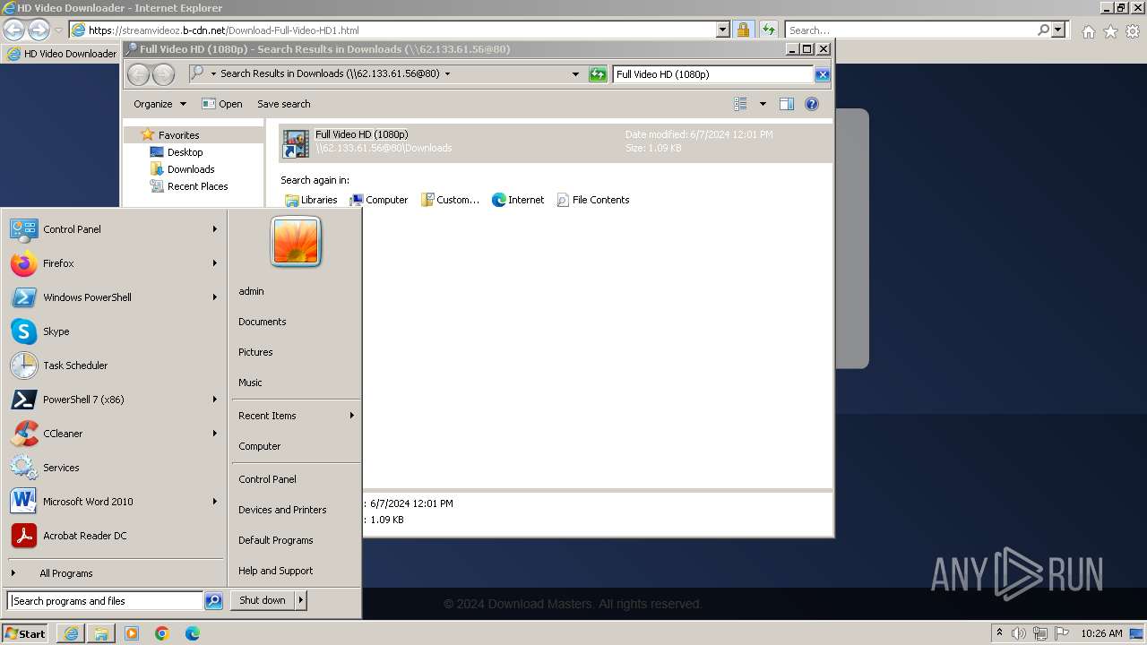The height and width of the screenshot is (645, 1147).
Task: Click the Start button
Action: coord(25,633)
